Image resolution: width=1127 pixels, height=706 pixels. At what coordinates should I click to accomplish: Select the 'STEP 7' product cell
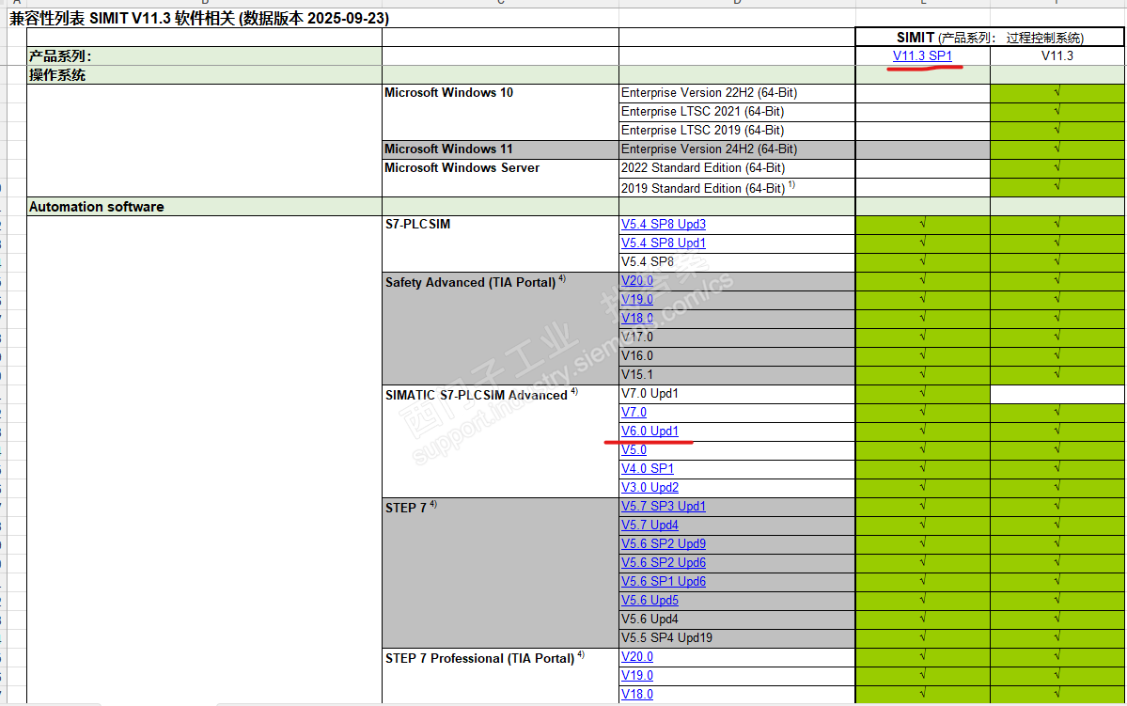click(500, 573)
